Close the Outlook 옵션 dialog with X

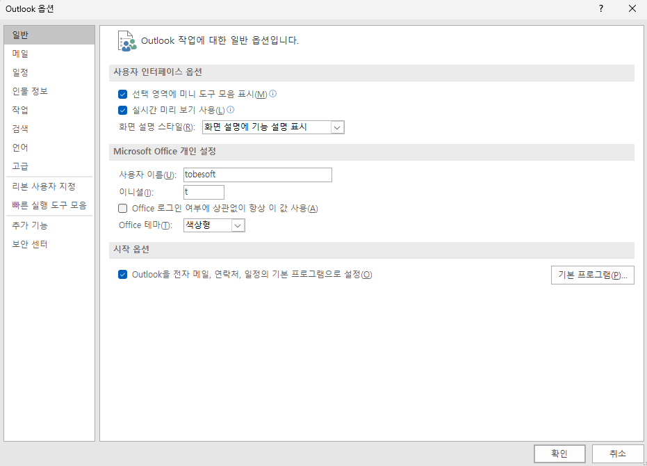click(632, 8)
